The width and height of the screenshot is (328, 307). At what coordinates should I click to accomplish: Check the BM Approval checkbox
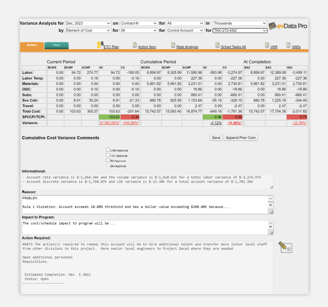point(108,165)
